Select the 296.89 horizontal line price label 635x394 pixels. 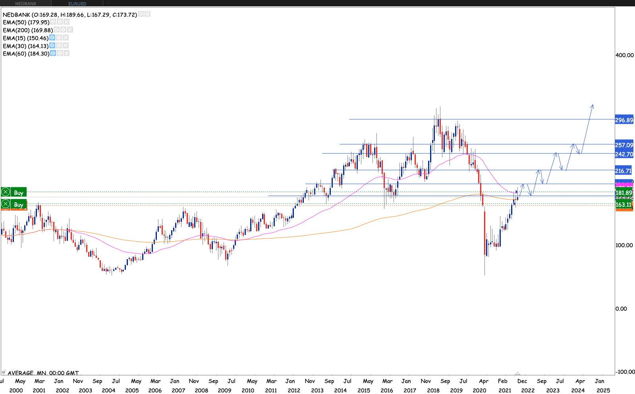tap(624, 120)
